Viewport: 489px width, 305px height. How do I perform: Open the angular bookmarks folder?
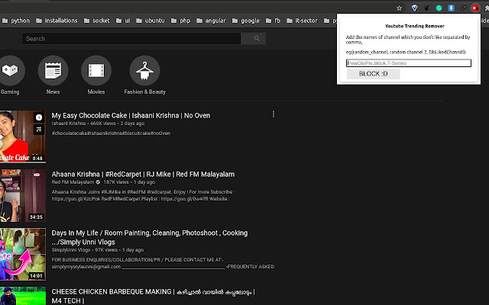211,21
